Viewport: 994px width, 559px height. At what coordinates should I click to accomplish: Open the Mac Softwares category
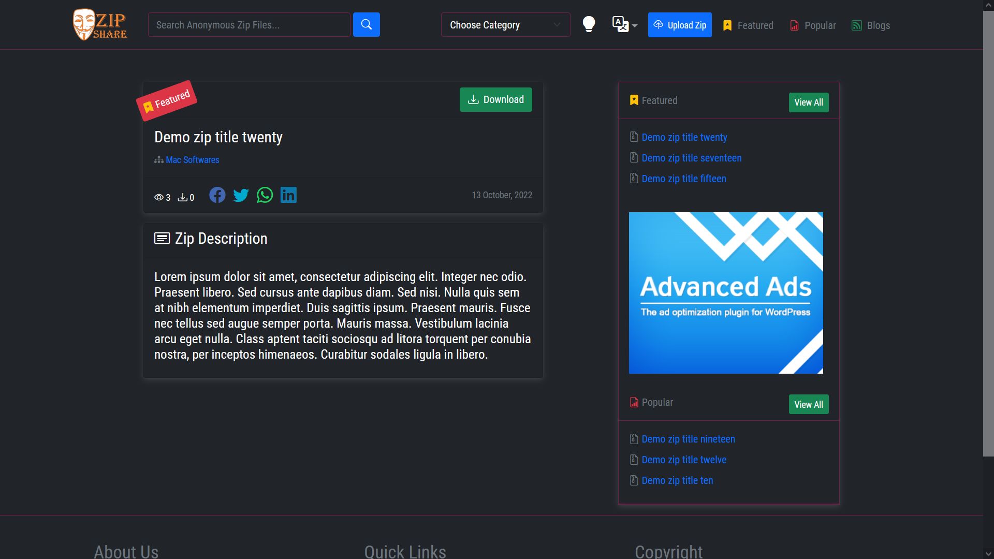pyautogui.click(x=192, y=160)
